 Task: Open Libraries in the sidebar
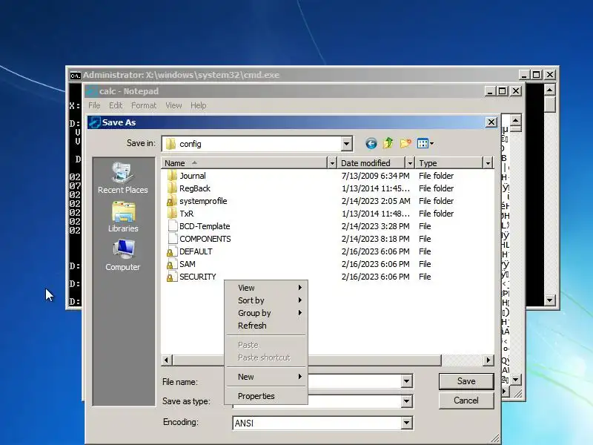[123, 217]
